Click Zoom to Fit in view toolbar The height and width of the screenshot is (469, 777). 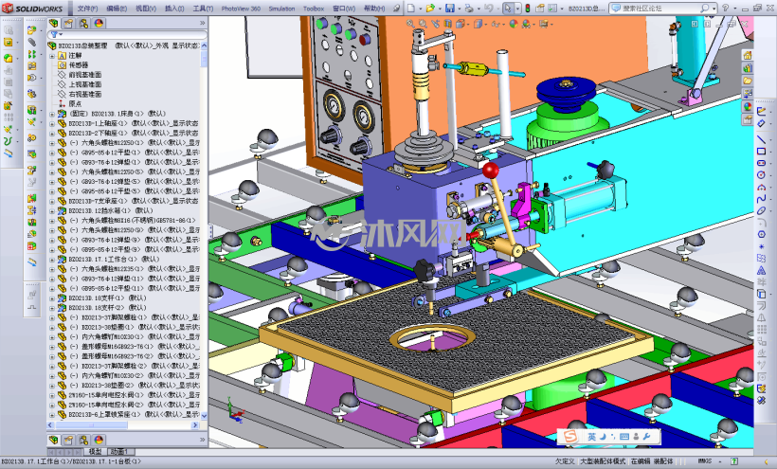(410, 24)
